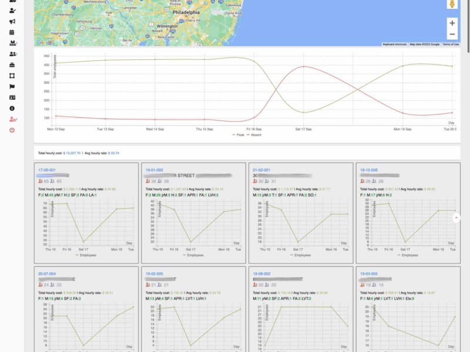Open project link 19-03-005
The image size is (470, 352).
coord(369,273)
